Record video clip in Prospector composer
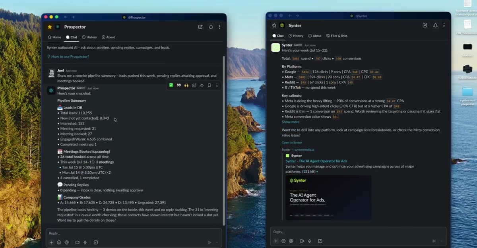Screen dimensions: 477x248 tap(78, 242)
